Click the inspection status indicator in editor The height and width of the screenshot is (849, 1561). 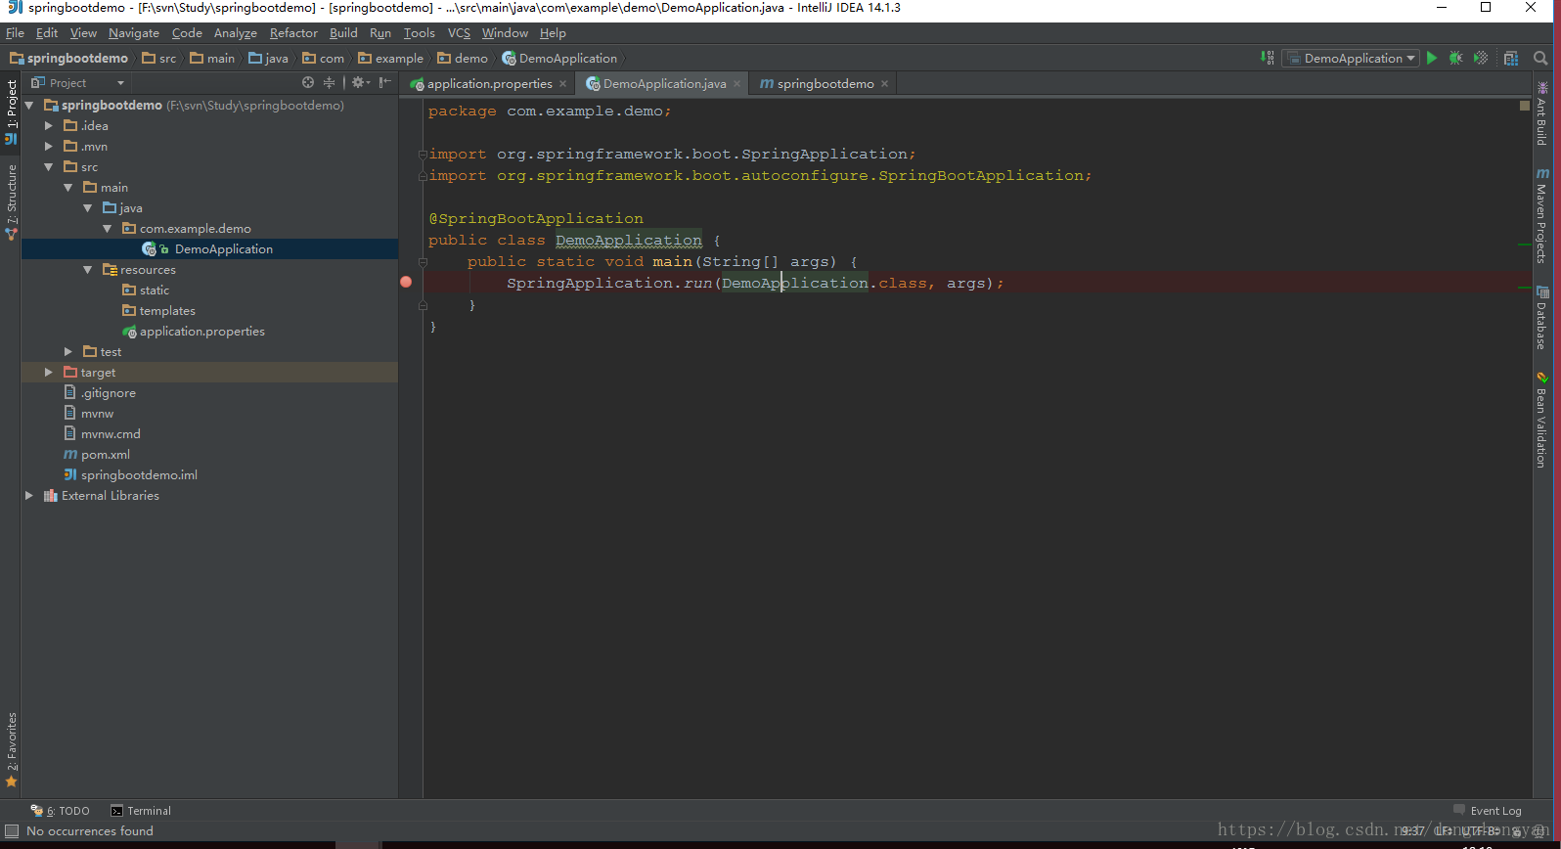click(1524, 105)
